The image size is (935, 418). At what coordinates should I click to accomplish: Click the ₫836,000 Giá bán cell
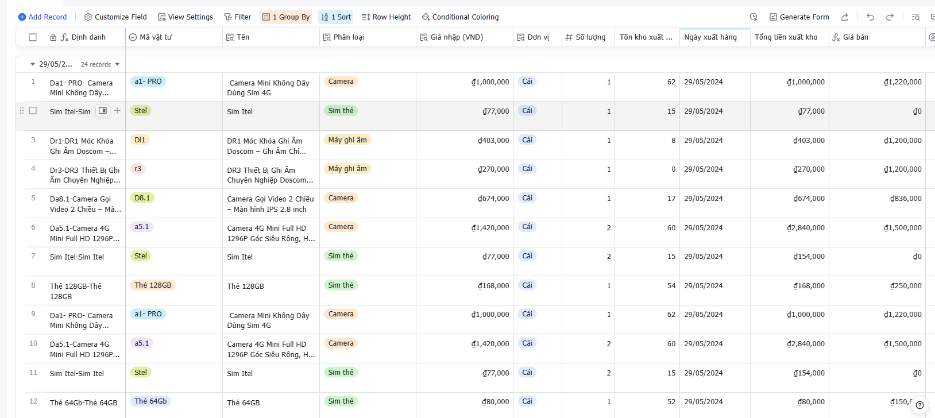[x=877, y=203]
